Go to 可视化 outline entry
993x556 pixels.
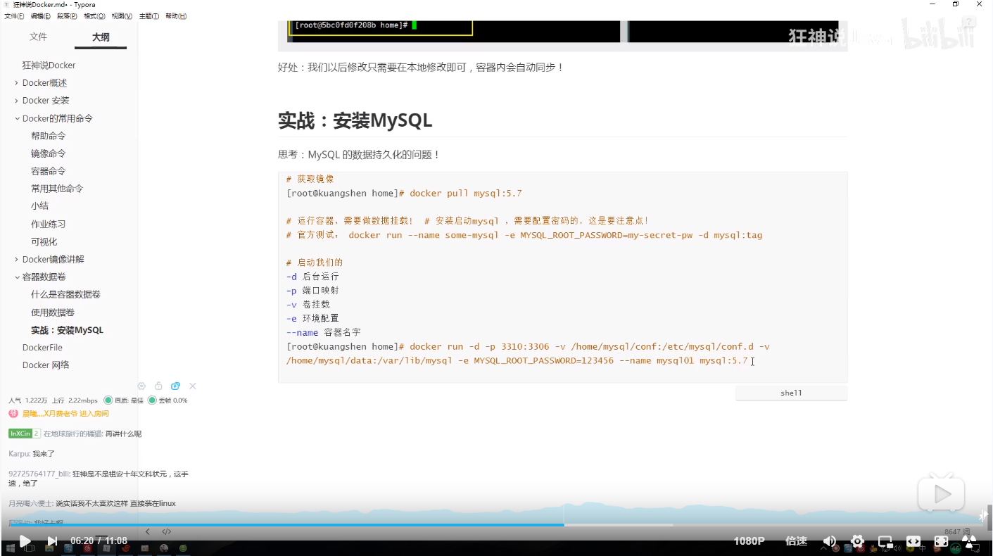click(44, 242)
